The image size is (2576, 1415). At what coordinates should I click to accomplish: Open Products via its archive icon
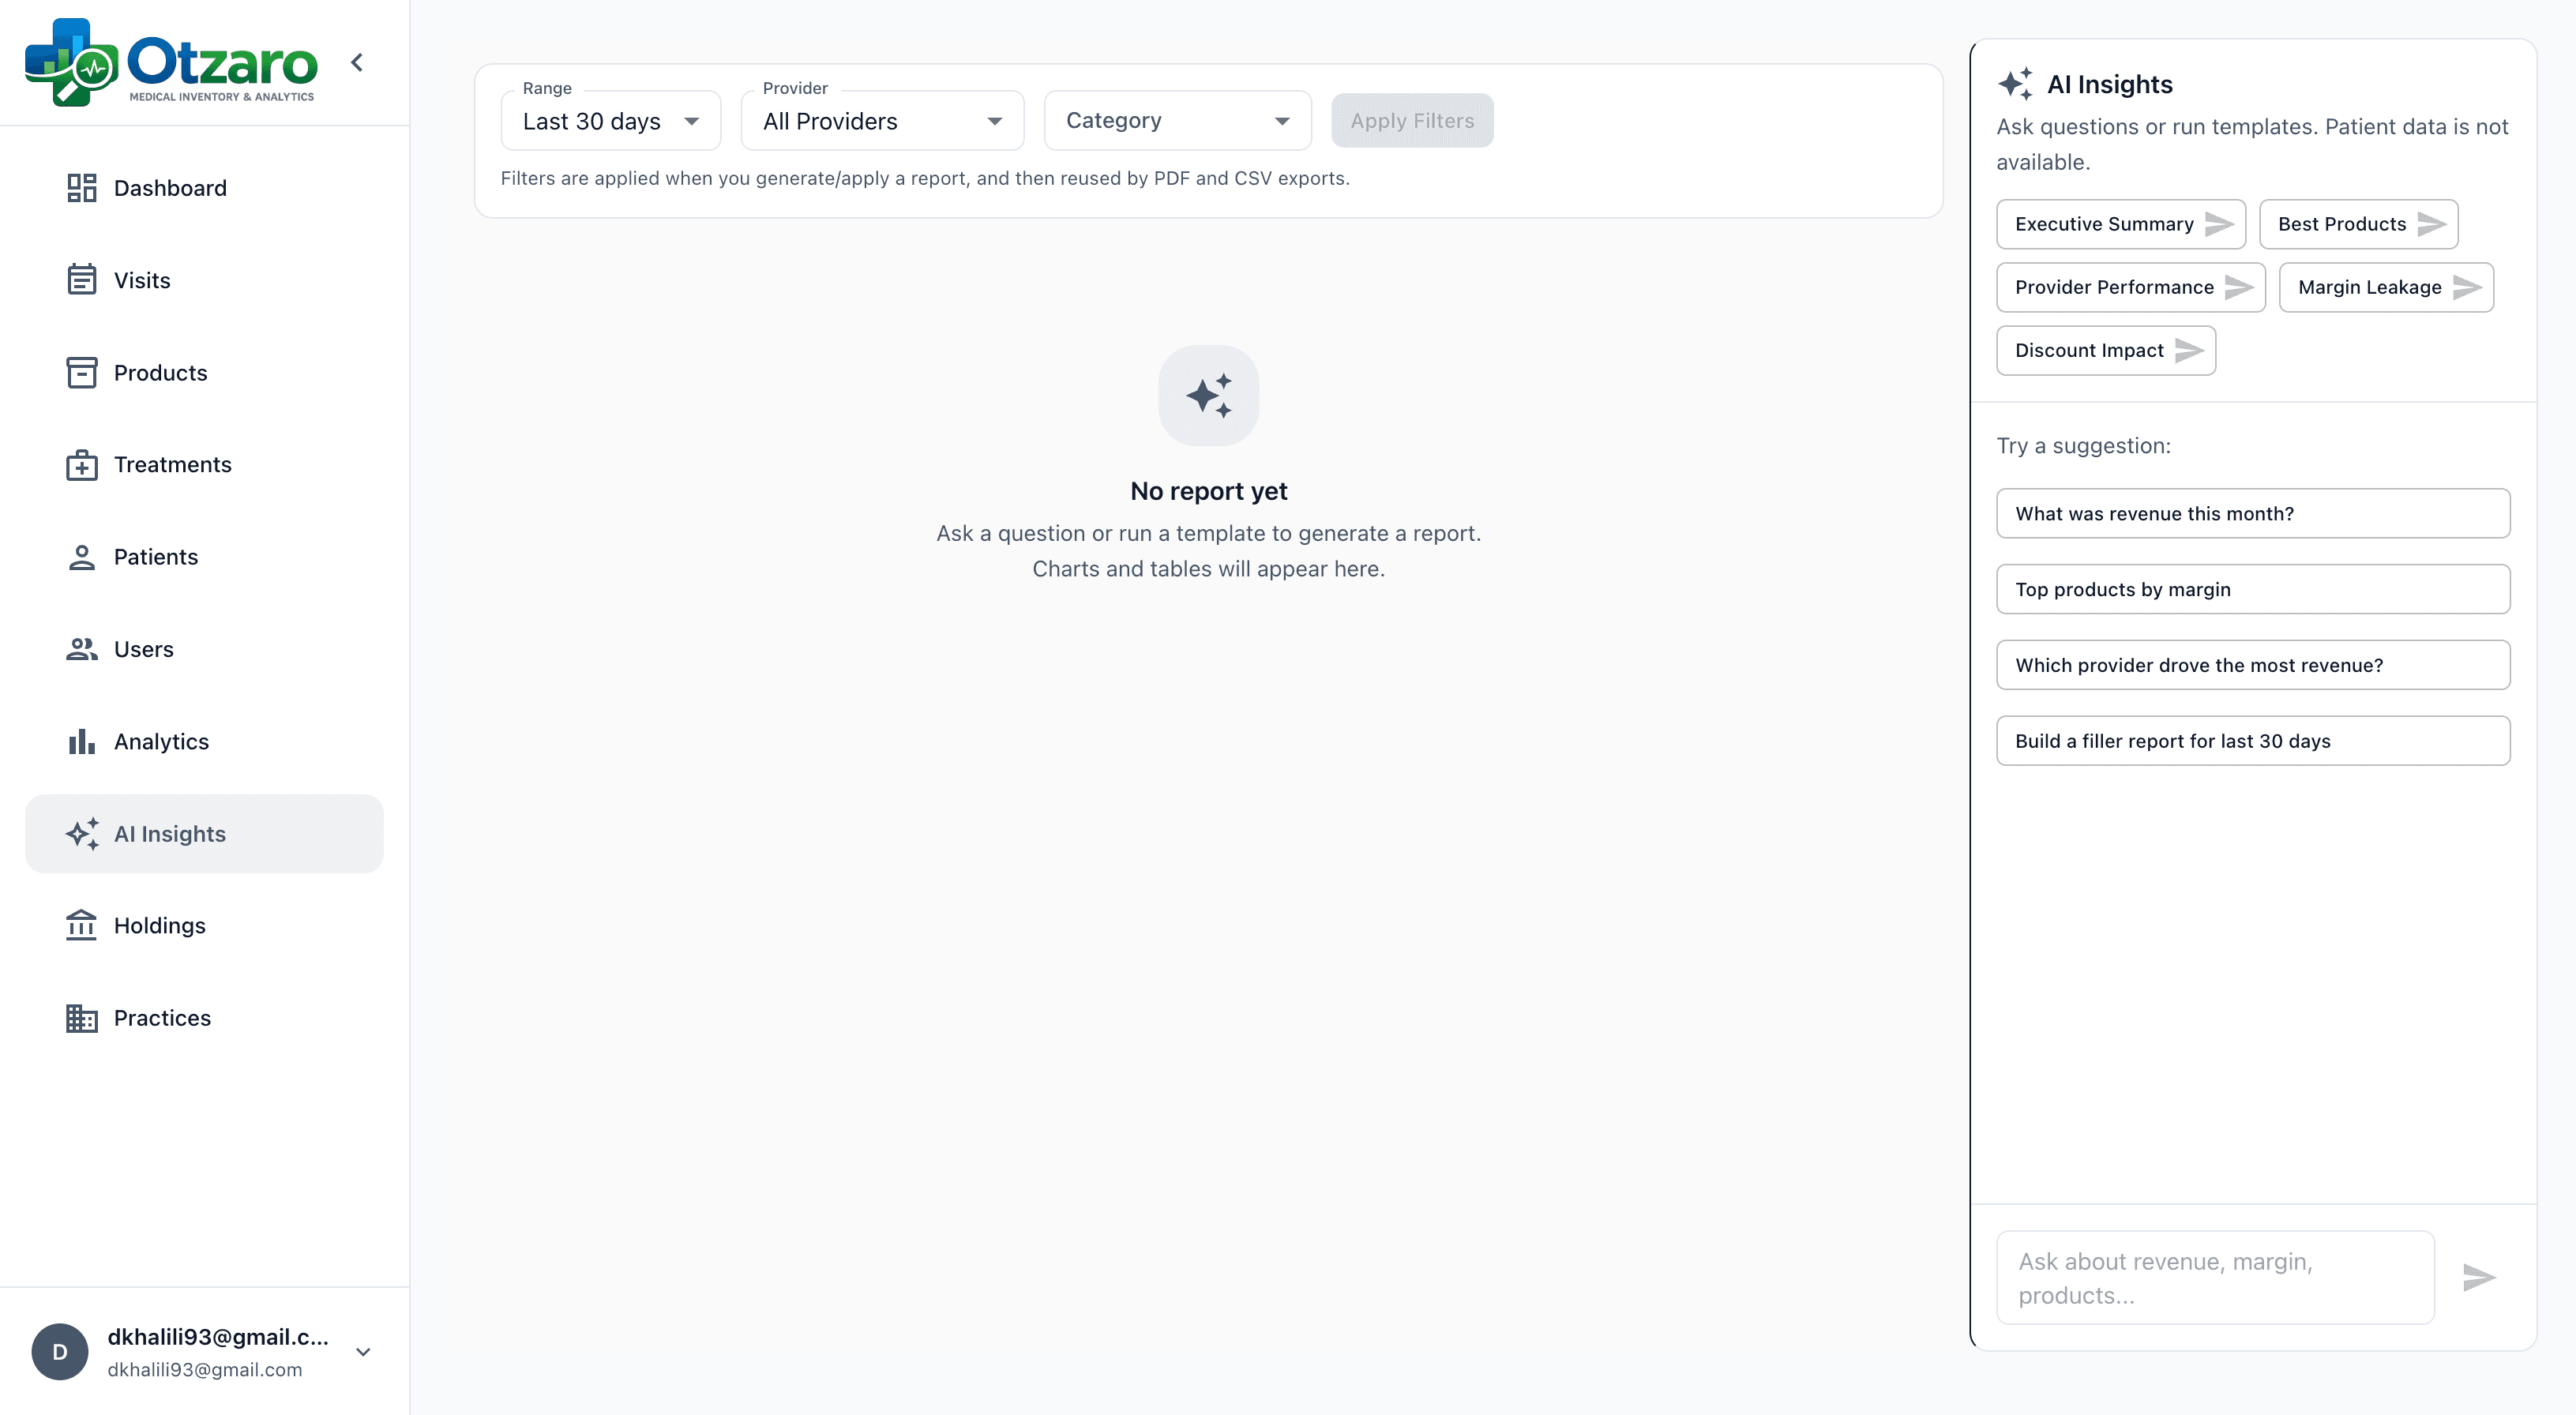[81, 372]
